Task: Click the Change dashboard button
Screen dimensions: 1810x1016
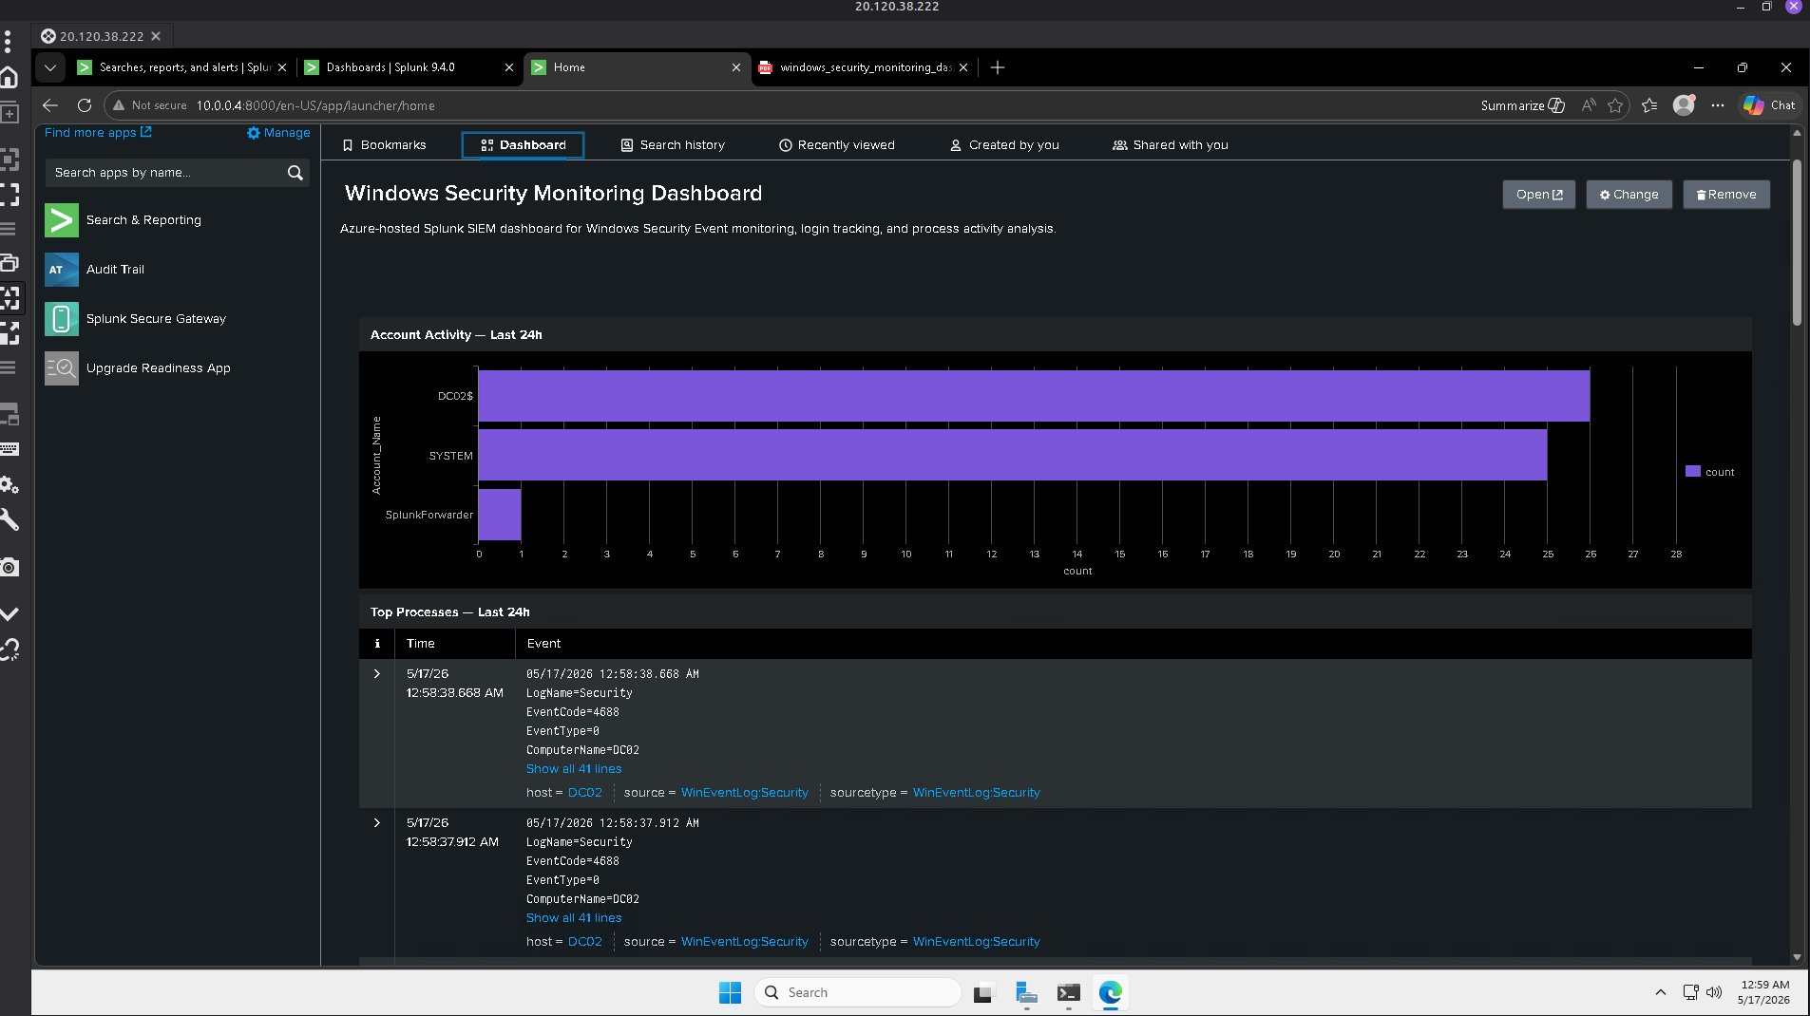Action: 1629,195
